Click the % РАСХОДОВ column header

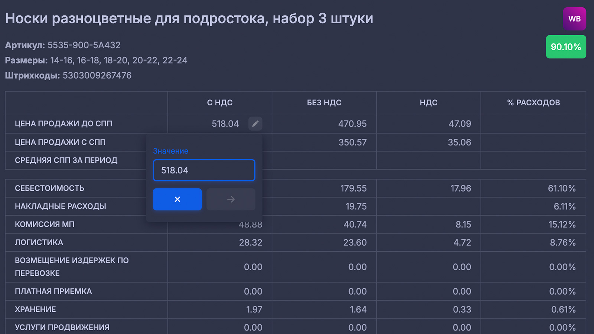click(533, 103)
